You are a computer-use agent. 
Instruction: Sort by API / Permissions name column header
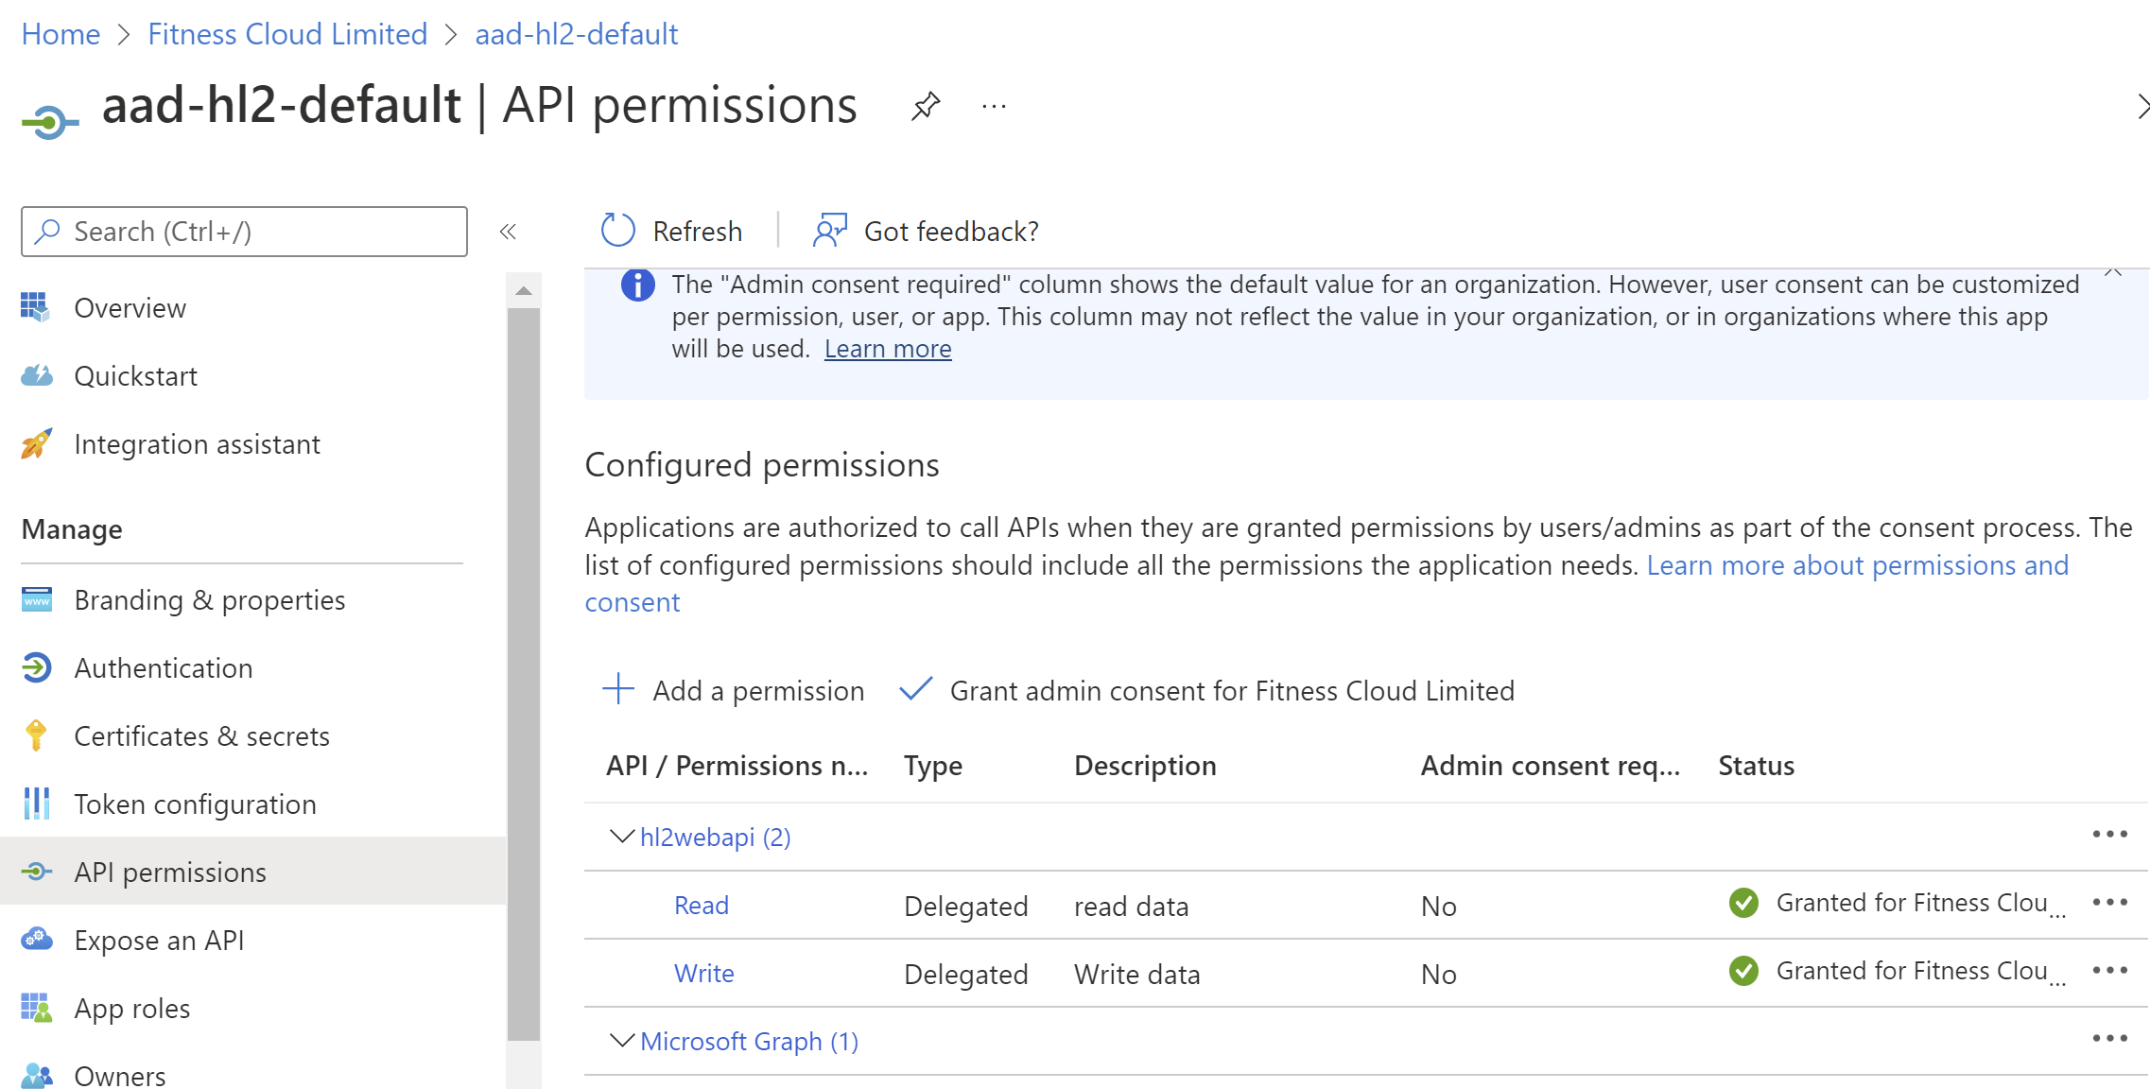737,766
